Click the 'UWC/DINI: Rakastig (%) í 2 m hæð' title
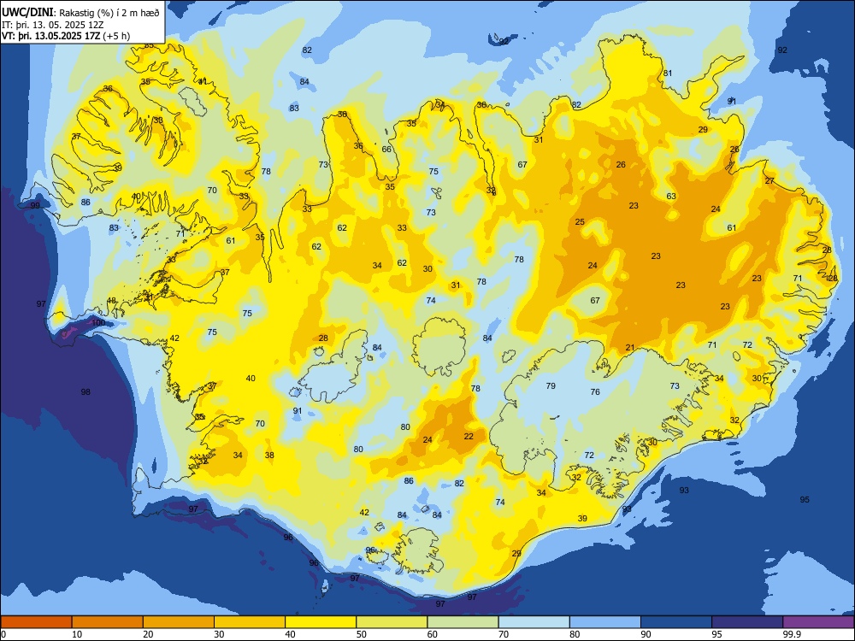The height and width of the screenshot is (641, 855). pos(80,12)
